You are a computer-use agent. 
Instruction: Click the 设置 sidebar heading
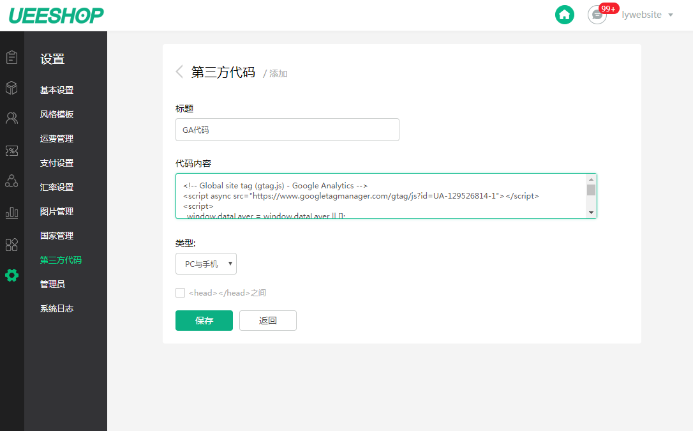52,59
